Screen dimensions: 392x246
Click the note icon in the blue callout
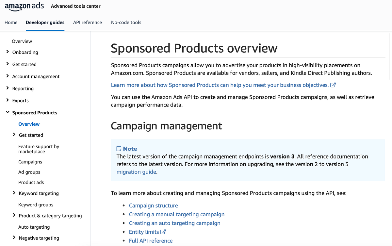pyautogui.click(x=119, y=148)
